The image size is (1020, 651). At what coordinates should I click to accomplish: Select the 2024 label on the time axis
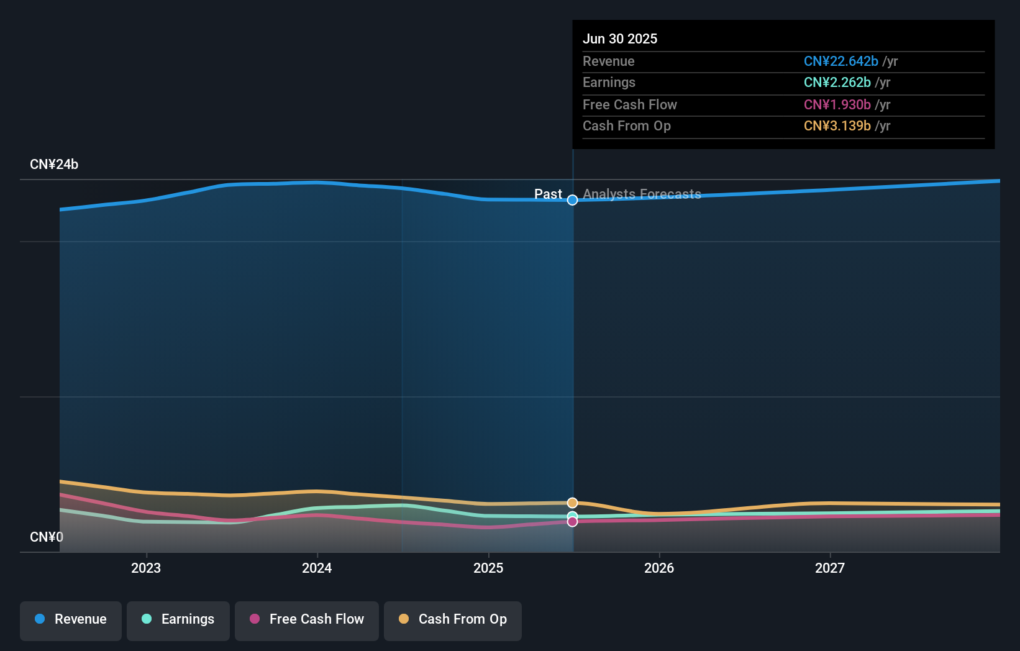317,567
